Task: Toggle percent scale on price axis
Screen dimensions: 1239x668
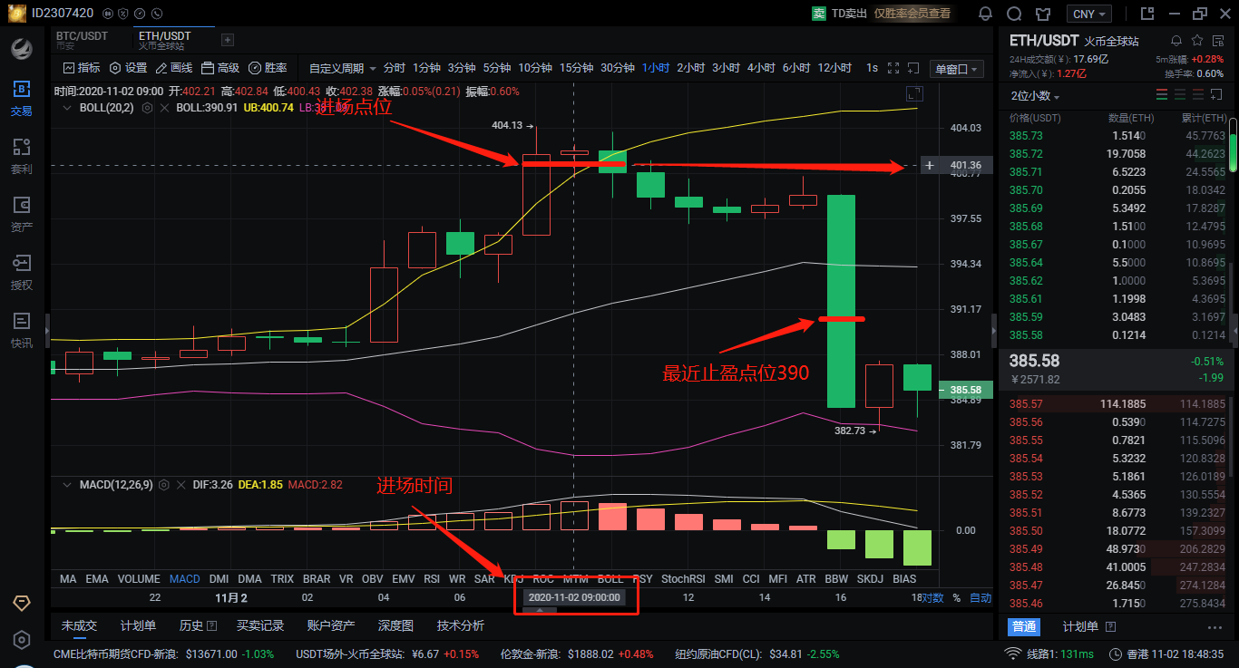Action: pos(956,598)
